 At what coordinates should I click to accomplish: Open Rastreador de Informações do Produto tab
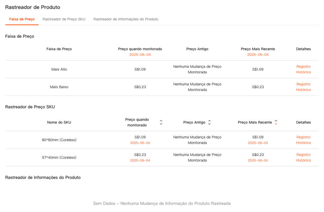[126, 19]
